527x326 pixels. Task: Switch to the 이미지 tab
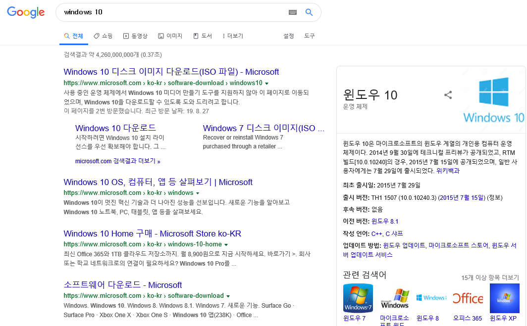point(170,36)
